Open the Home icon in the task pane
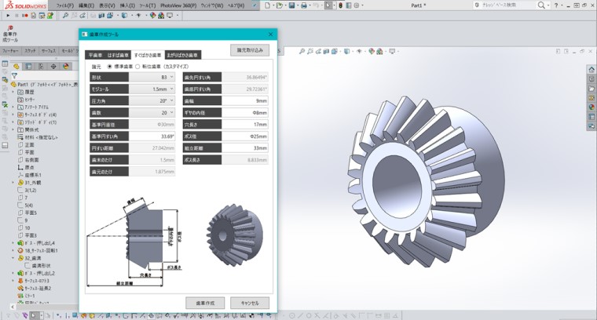The image size is (597, 320). (592, 70)
